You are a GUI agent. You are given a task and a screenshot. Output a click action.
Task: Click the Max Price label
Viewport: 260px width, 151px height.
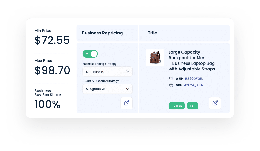click(43, 61)
